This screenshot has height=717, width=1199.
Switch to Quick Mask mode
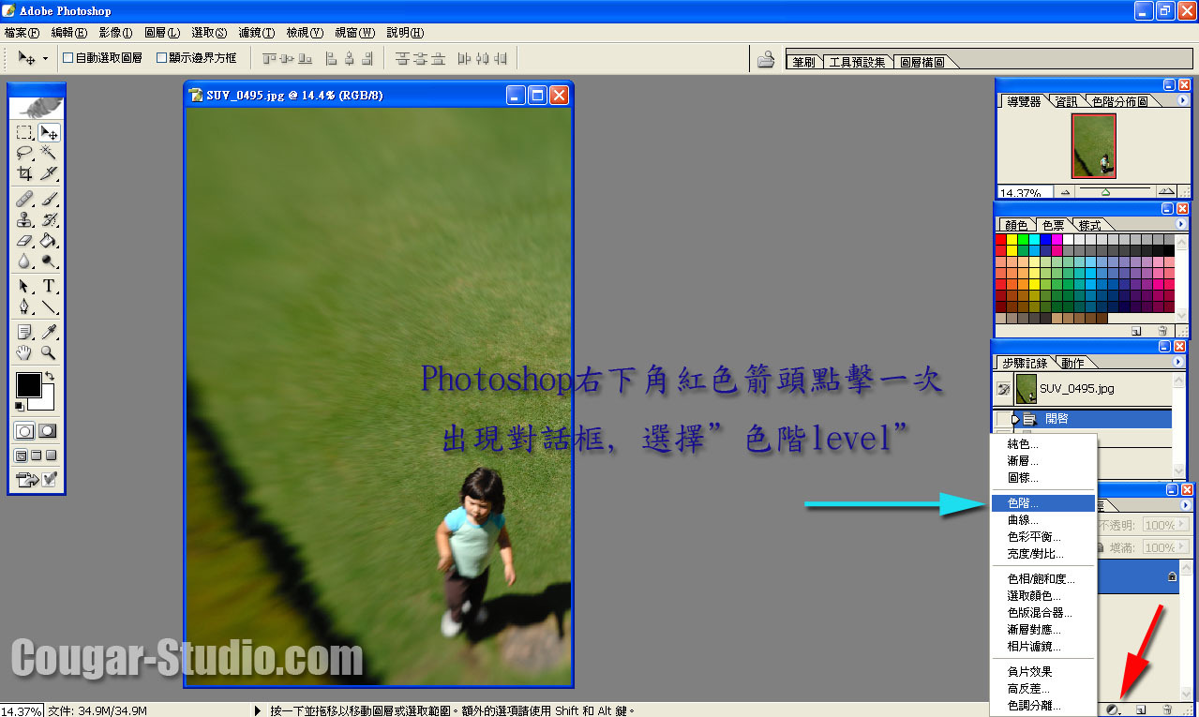[48, 431]
